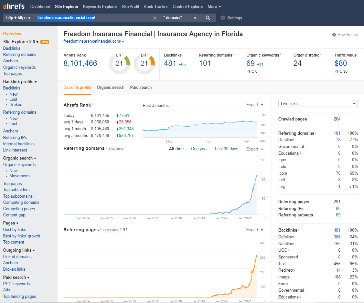
Task: Open Link intersect in sidebar
Action: (x=15, y=150)
